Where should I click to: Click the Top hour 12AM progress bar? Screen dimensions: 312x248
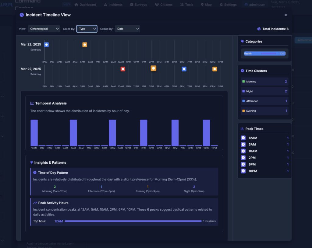(133, 221)
